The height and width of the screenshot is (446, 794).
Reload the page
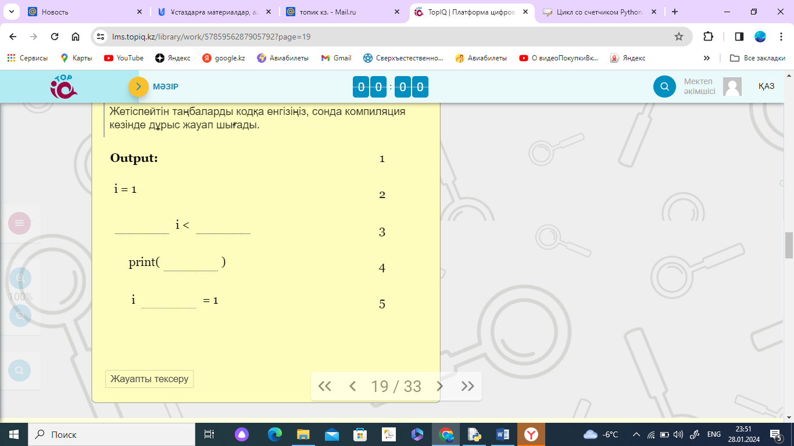(x=55, y=37)
